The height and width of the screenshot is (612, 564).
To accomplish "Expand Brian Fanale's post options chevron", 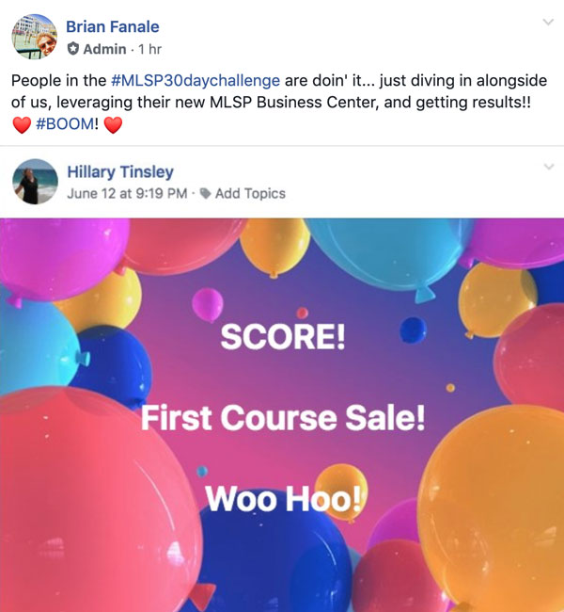I will coord(548,22).
